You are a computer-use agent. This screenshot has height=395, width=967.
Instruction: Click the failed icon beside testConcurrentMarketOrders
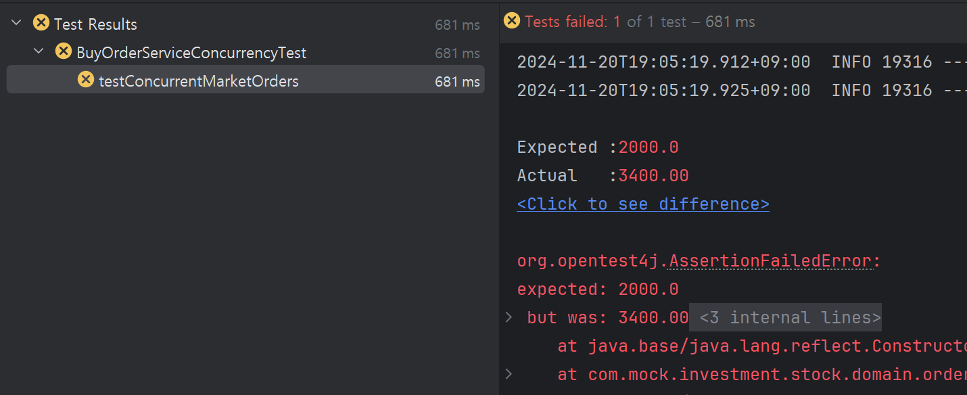tap(86, 80)
